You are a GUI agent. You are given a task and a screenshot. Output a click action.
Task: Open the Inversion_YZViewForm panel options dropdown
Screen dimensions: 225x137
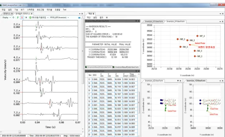click(x=220, y=81)
